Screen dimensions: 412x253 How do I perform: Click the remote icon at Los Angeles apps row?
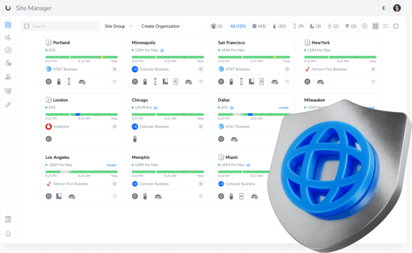click(x=115, y=196)
